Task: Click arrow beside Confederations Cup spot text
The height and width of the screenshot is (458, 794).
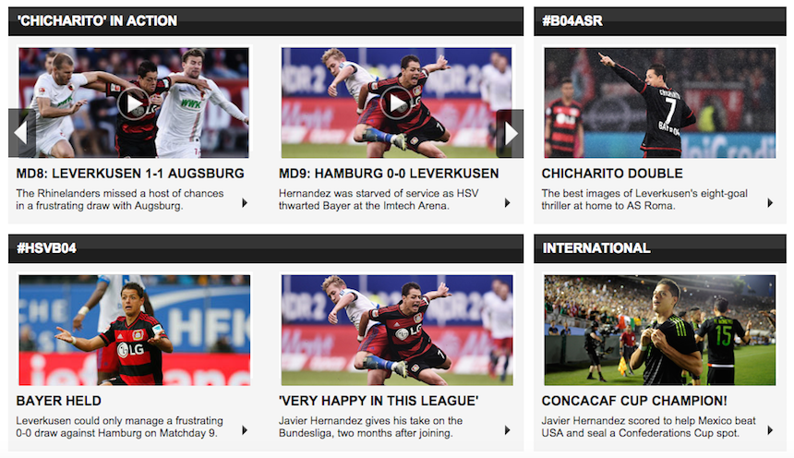Action: point(770,430)
